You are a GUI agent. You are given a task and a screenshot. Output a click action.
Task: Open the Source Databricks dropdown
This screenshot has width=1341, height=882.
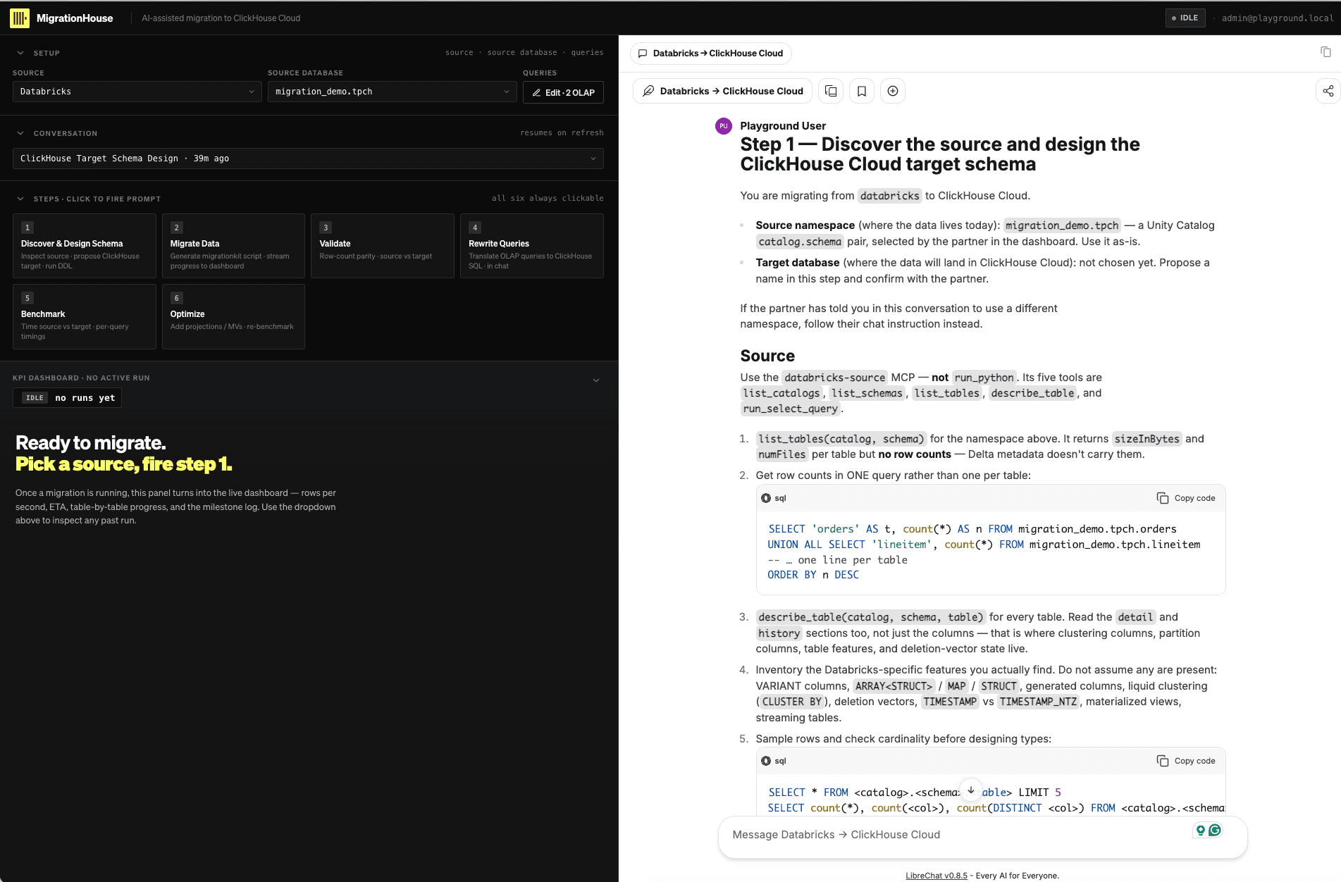click(137, 92)
